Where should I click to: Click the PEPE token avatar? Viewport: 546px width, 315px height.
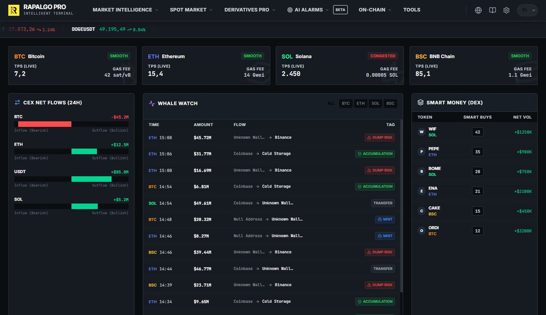(x=421, y=152)
